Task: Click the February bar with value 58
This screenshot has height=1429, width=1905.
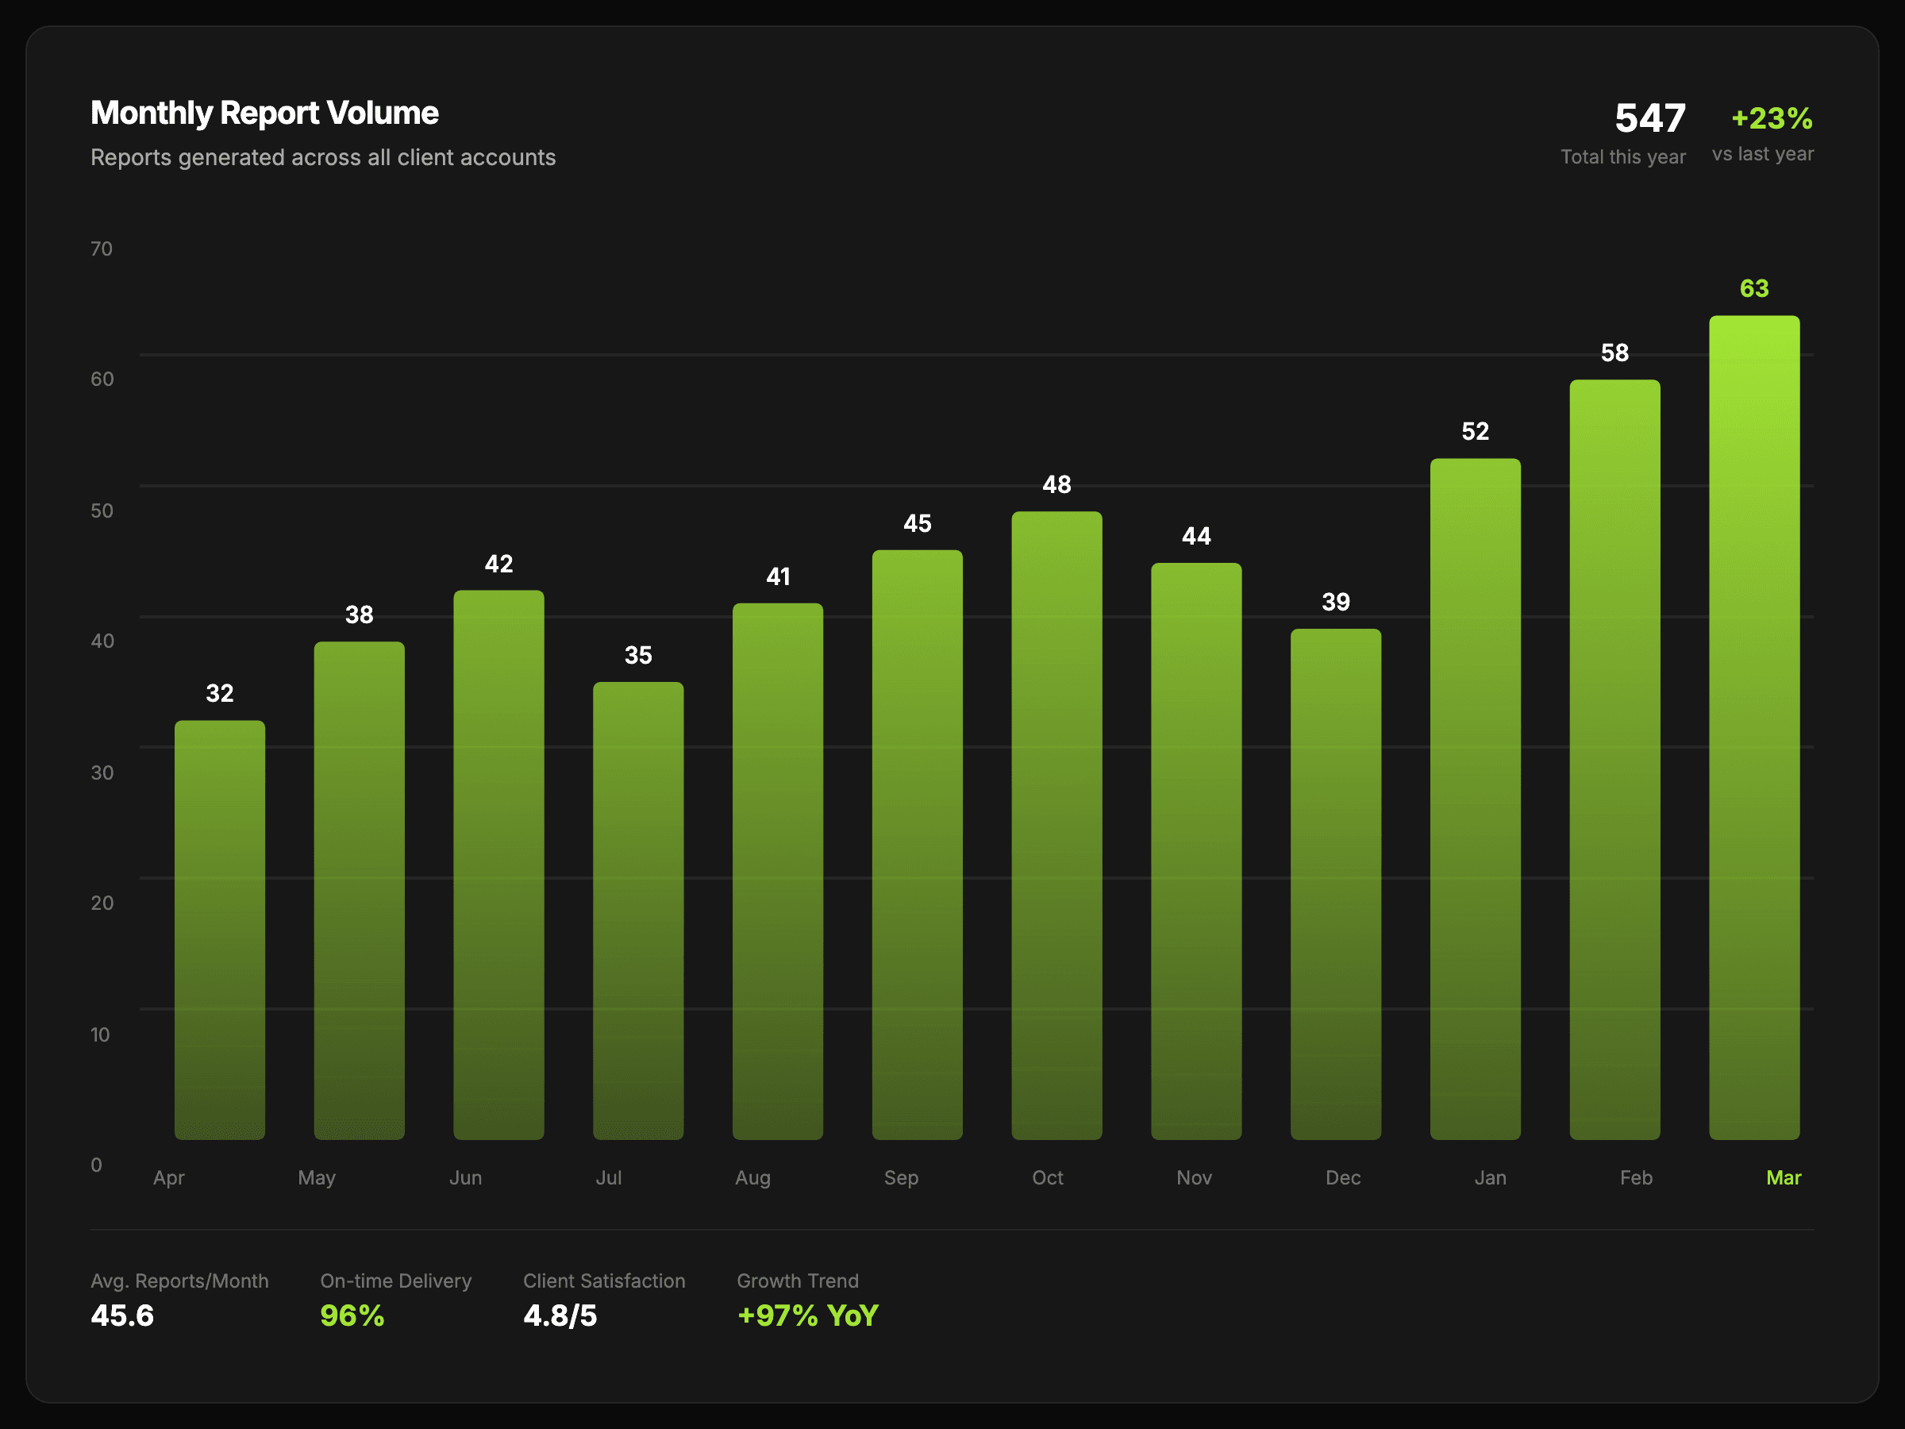Action: pyautogui.click(x=1614, y=760)
